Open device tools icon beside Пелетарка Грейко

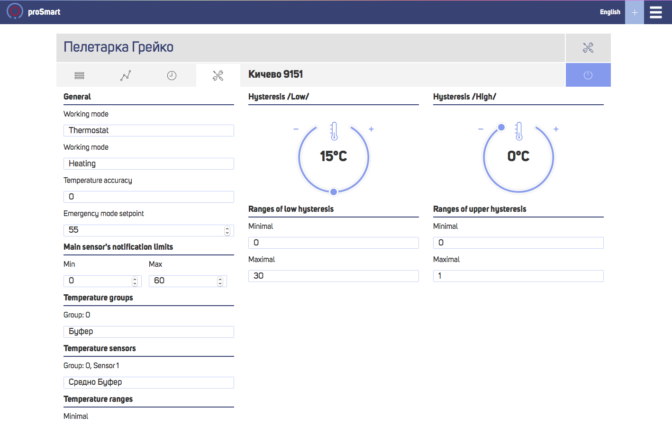coord(588,47)
